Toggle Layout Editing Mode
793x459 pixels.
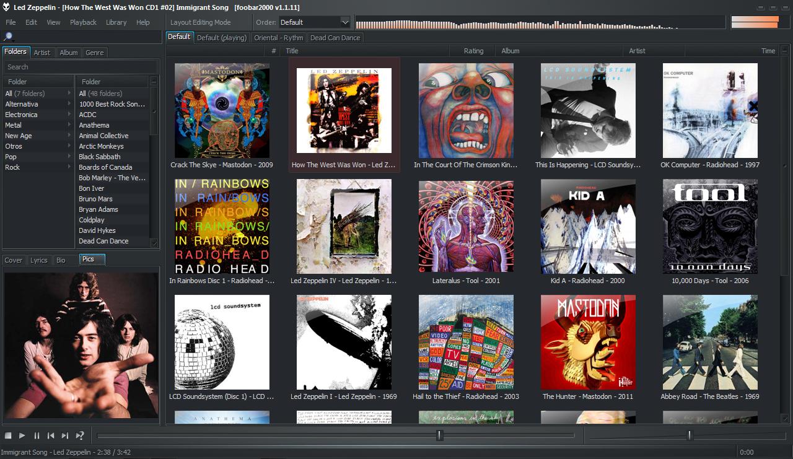pos(200,22)
